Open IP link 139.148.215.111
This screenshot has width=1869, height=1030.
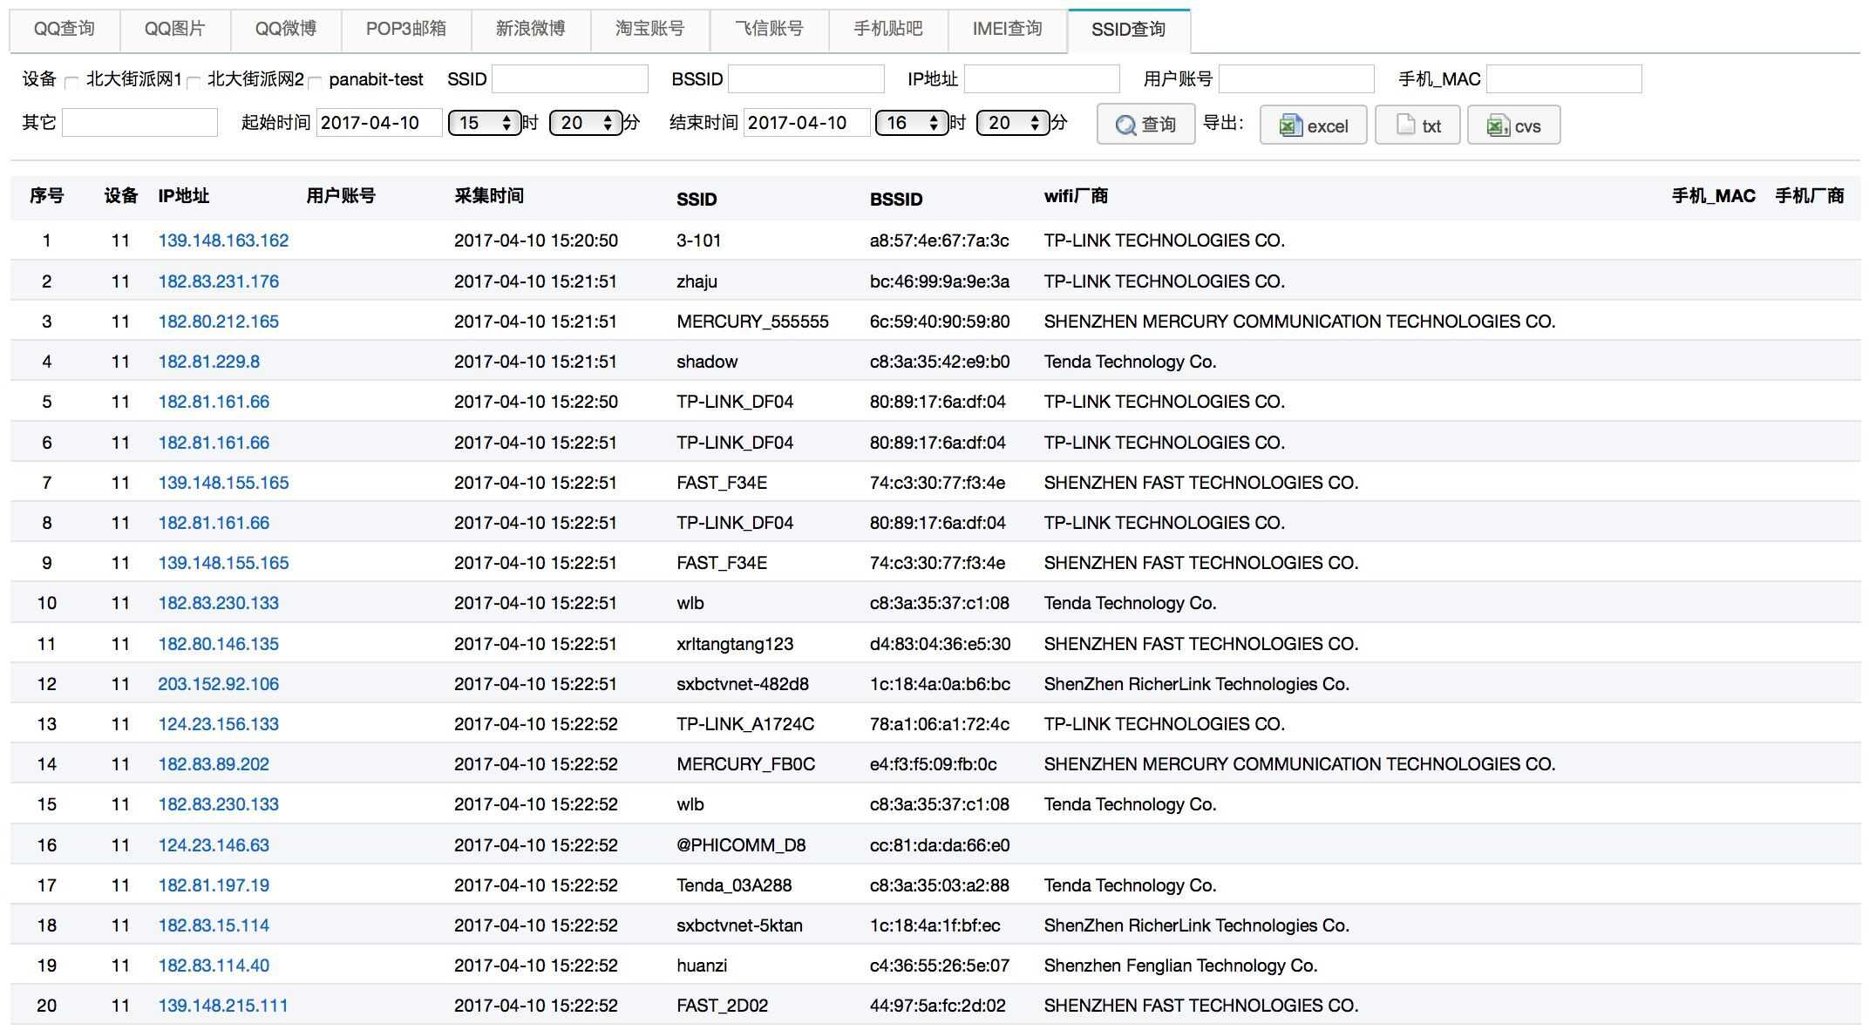223,1006
